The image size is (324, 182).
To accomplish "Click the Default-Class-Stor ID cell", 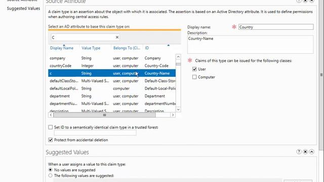I will coord(160,81).
